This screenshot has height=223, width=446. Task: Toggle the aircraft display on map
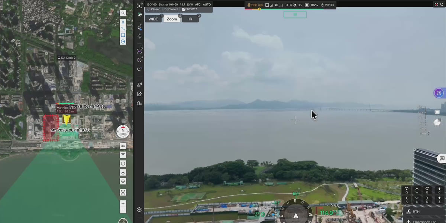click(123, 172)
